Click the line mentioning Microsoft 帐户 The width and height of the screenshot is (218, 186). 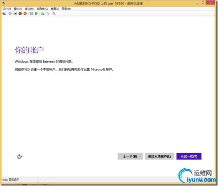(x=64, y=69)
